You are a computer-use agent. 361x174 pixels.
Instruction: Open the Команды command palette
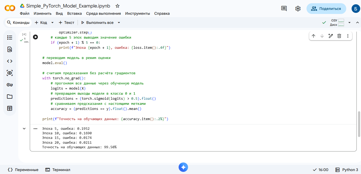pyautogui.click(x=18, y=23)
